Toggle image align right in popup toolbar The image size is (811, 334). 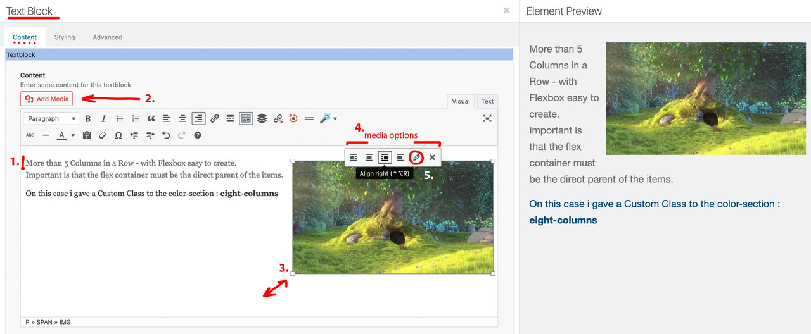pyautogui.click(x=385, y=157)
